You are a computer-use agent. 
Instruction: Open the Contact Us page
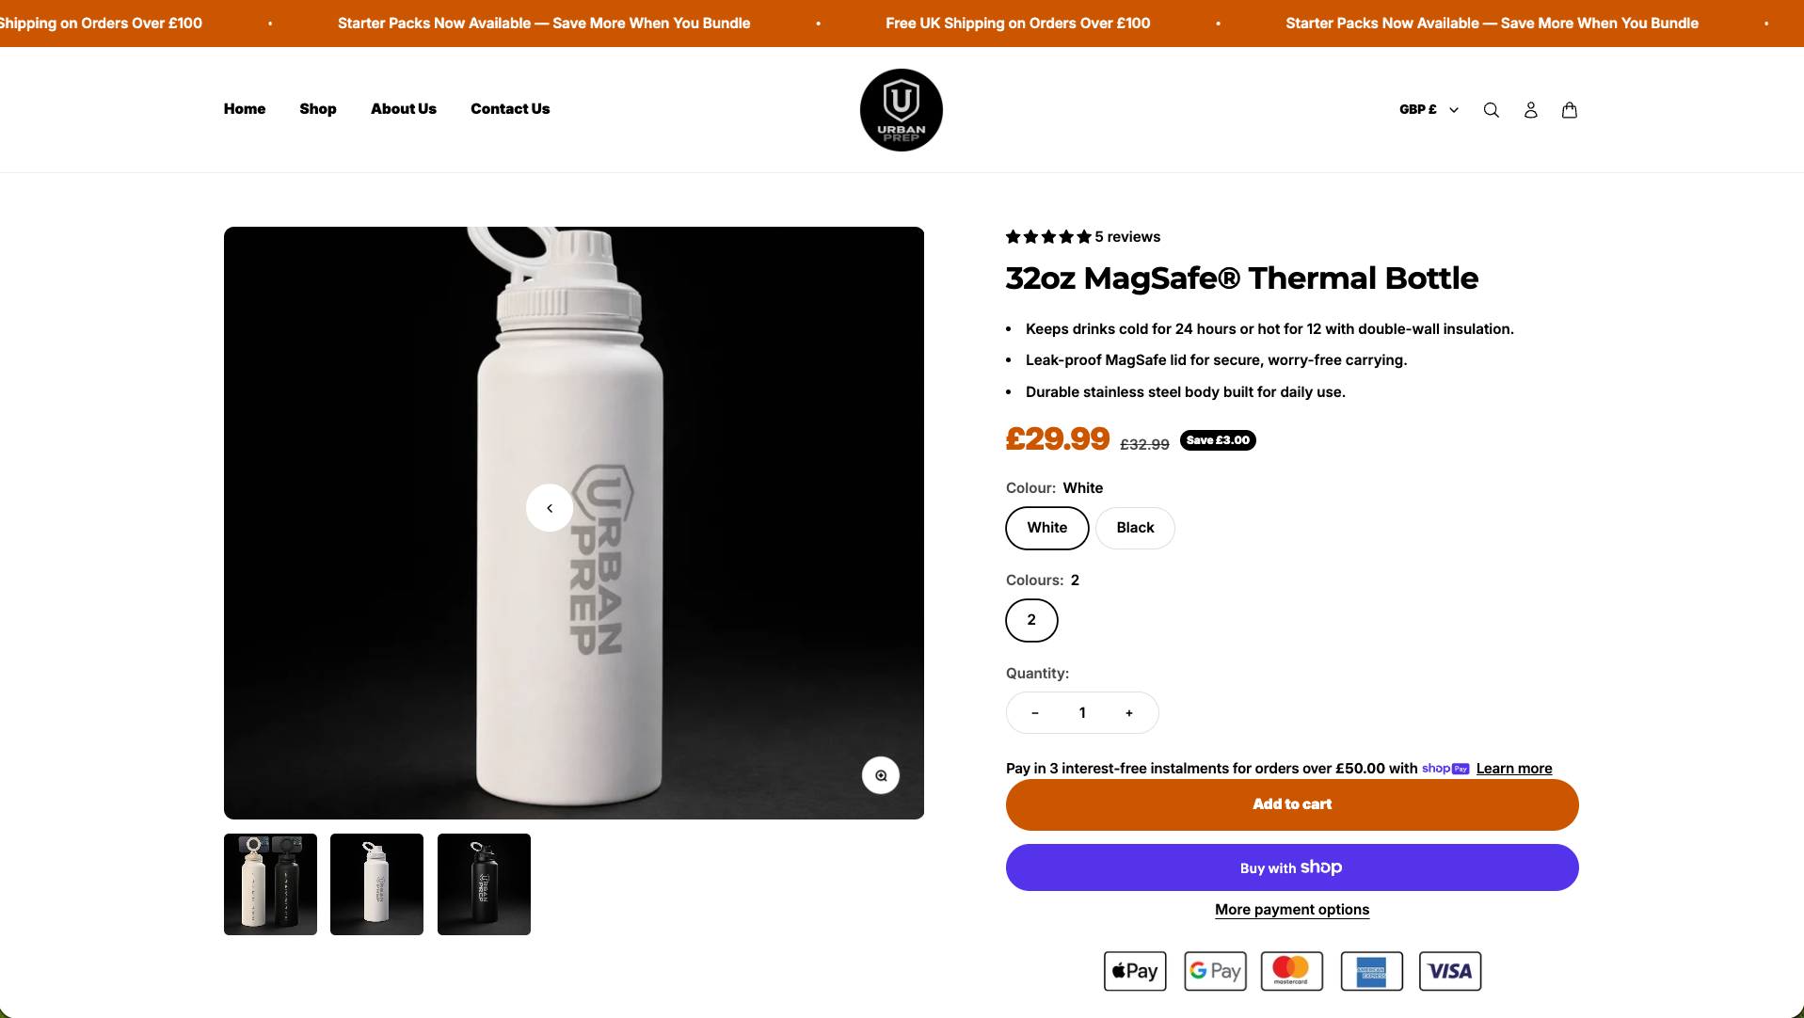[x=510, y=109]
